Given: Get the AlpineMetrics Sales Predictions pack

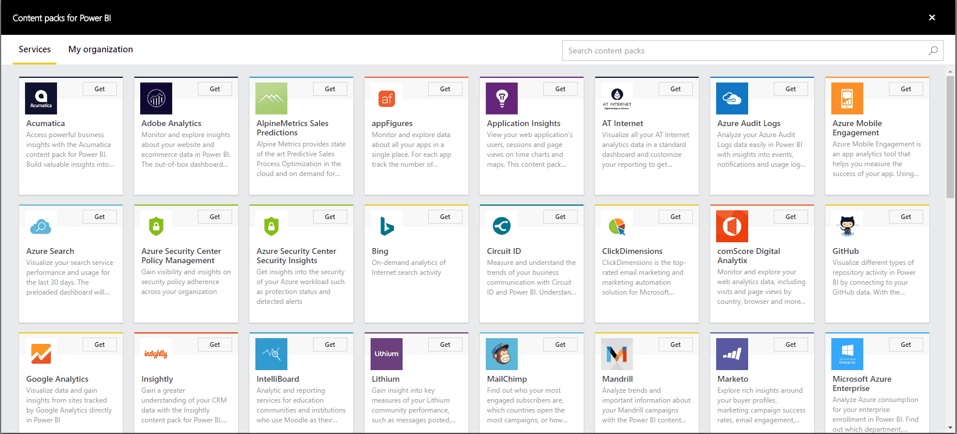Looking at the screenshot, I should coord(330,89).
